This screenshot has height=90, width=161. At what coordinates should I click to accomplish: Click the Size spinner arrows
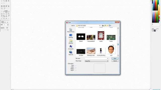8,25
